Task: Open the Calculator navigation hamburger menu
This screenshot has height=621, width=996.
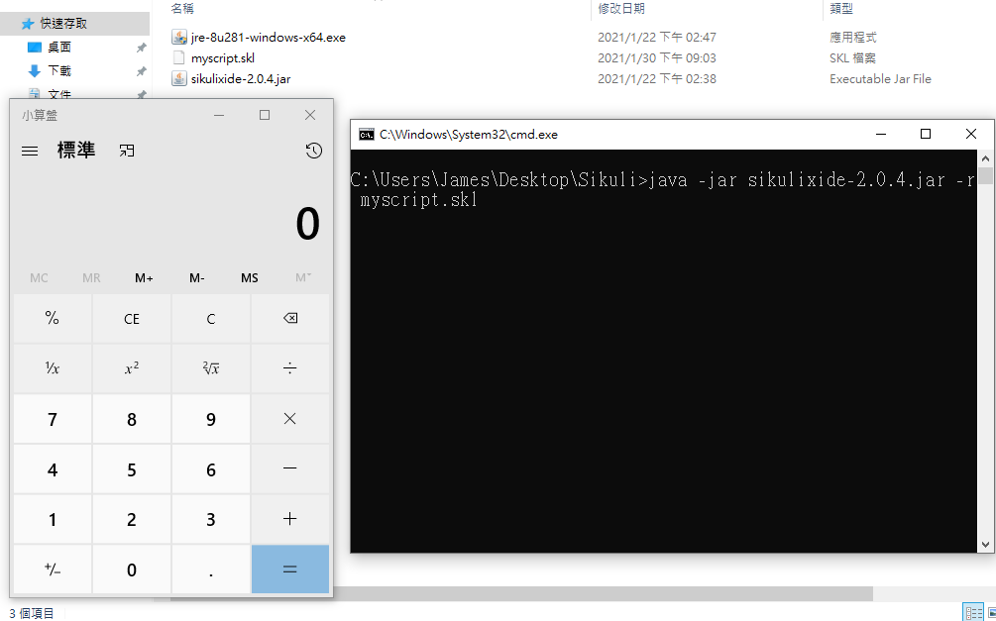Action: (30, 152)
